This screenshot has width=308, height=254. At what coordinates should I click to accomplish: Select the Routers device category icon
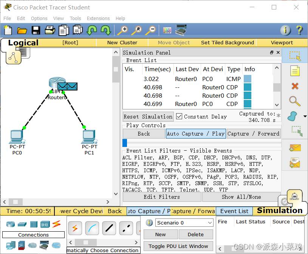click(11, 224)
